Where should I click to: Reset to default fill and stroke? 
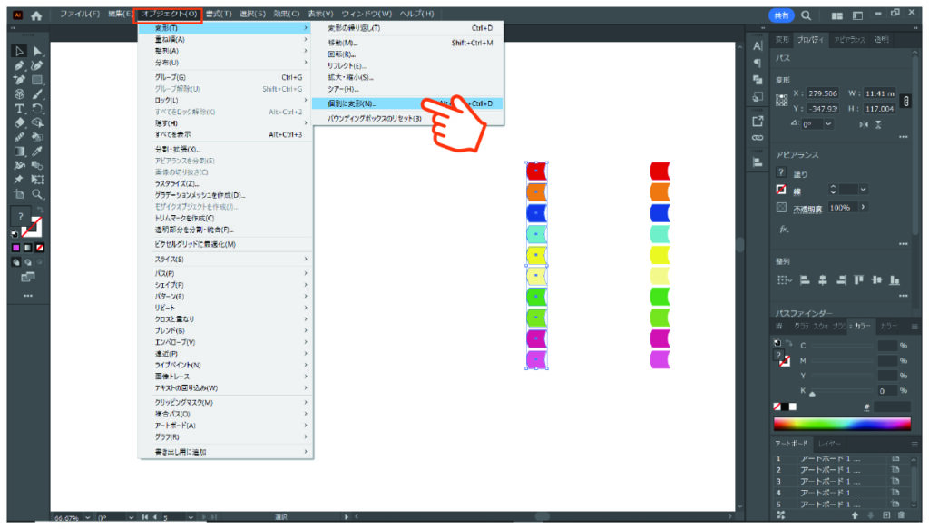click(15, 233)
